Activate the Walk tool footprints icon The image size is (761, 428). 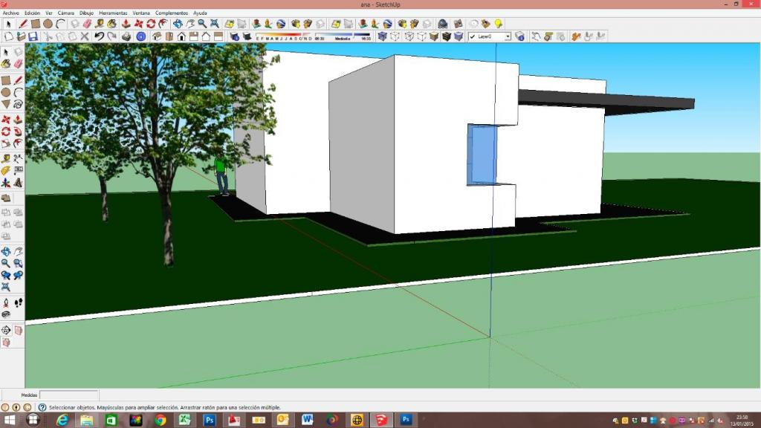pyautogui.click(x=18, y=302)
